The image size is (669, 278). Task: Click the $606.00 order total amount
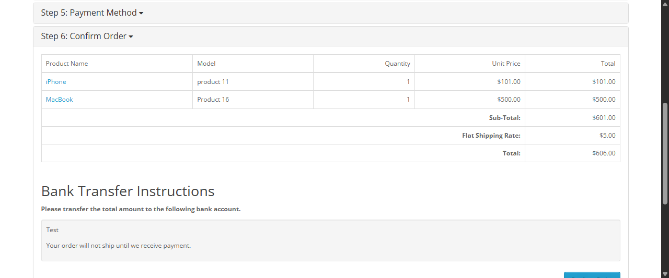(x=603, y=153)
